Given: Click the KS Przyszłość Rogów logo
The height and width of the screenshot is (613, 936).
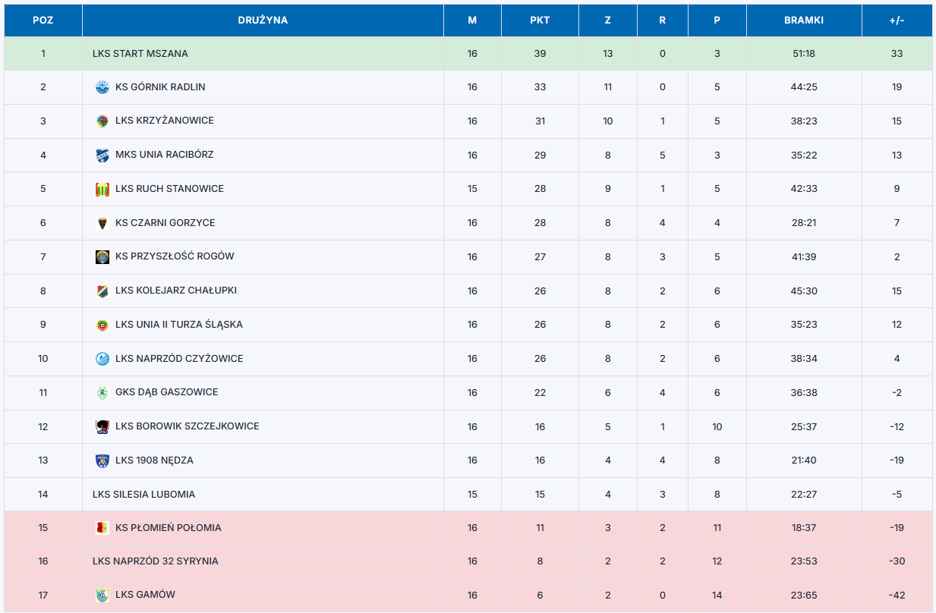Looking at the screenshot, I should tap(102, 256).
